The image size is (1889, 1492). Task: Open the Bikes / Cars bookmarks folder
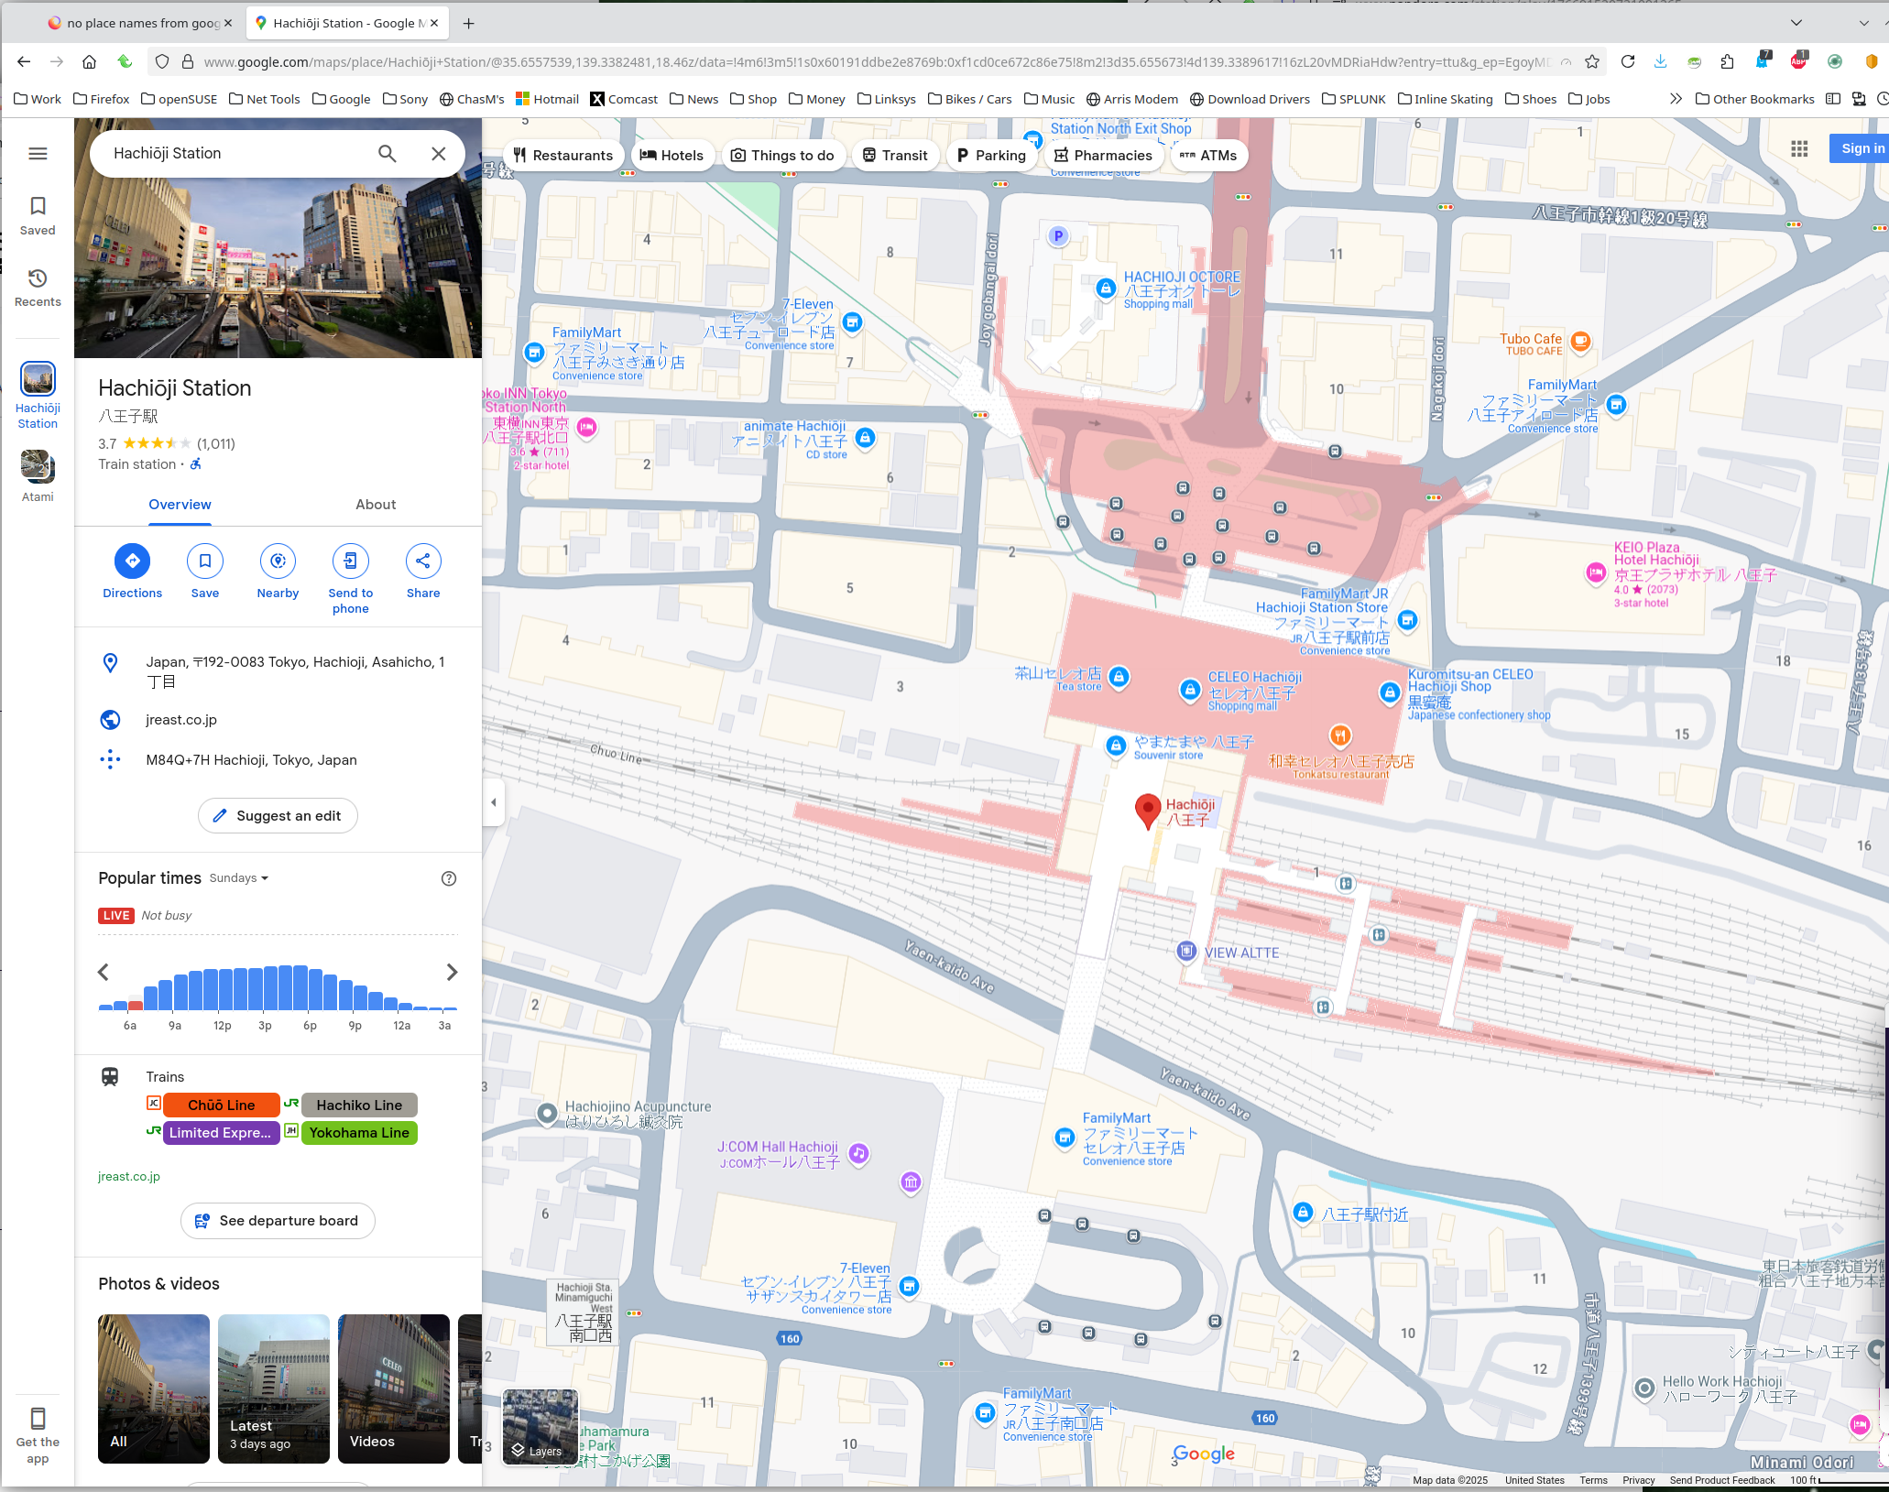coord(970,99)
